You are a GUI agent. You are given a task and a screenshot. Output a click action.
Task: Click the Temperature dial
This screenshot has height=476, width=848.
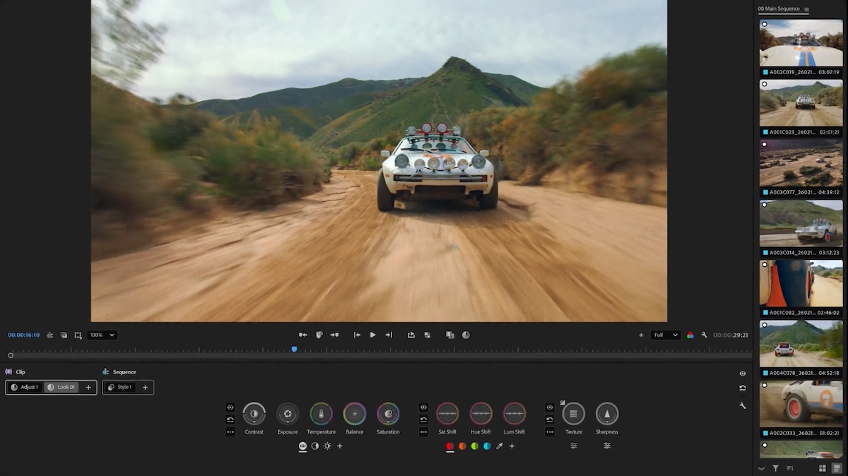pyautogui.click(x=321, y=414)
